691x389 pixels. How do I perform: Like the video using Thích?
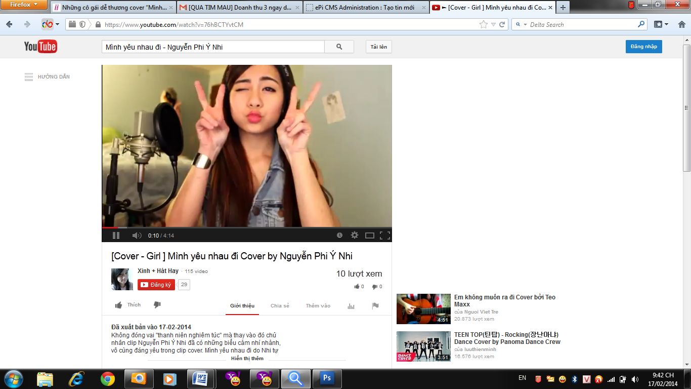127,305
